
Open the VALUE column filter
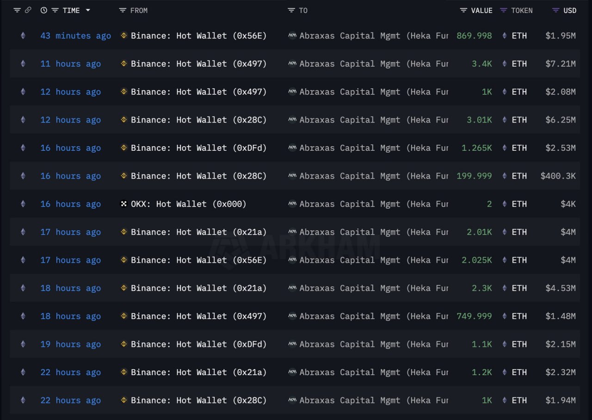tap(463, 10)
